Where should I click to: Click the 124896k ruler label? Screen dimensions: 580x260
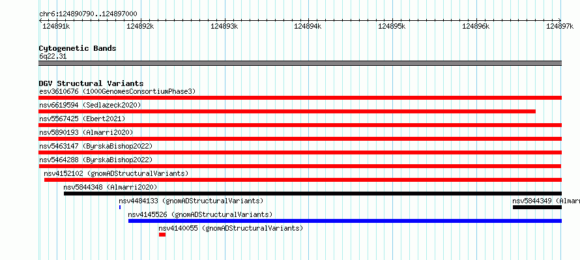click(x=476, y=26)
